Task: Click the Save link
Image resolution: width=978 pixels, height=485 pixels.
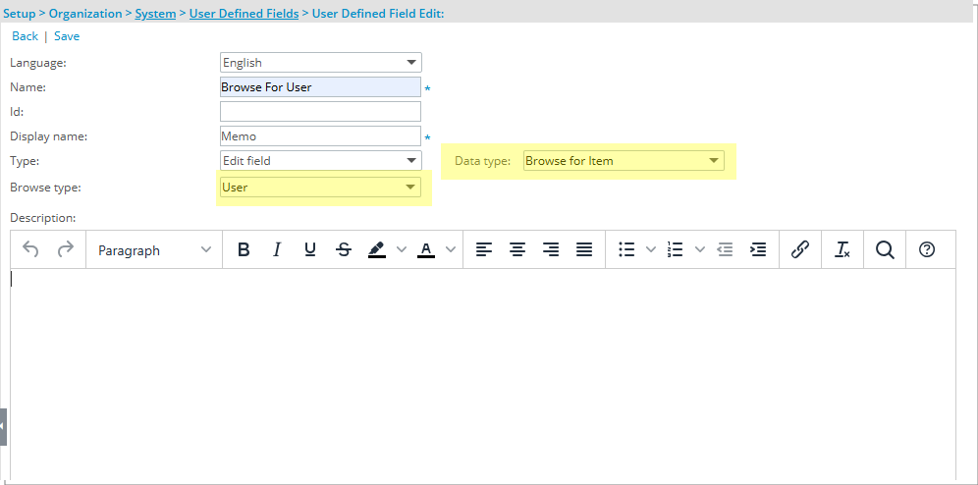Action: [67, 36]
